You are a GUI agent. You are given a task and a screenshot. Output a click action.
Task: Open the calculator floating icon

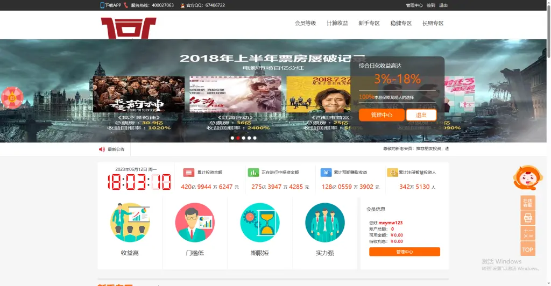pos(528,233)
